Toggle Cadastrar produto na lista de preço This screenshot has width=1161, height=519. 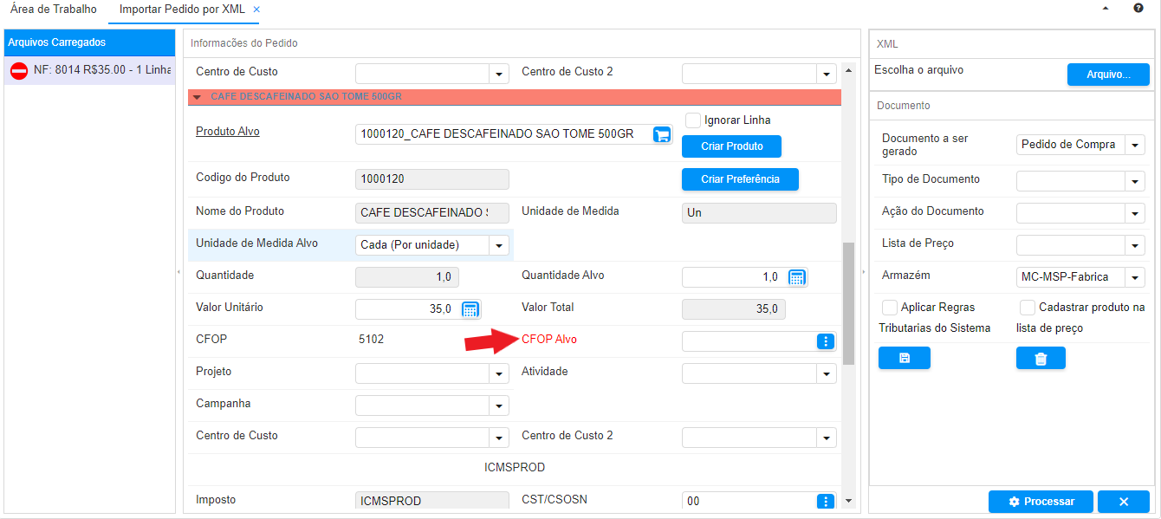1027,308
